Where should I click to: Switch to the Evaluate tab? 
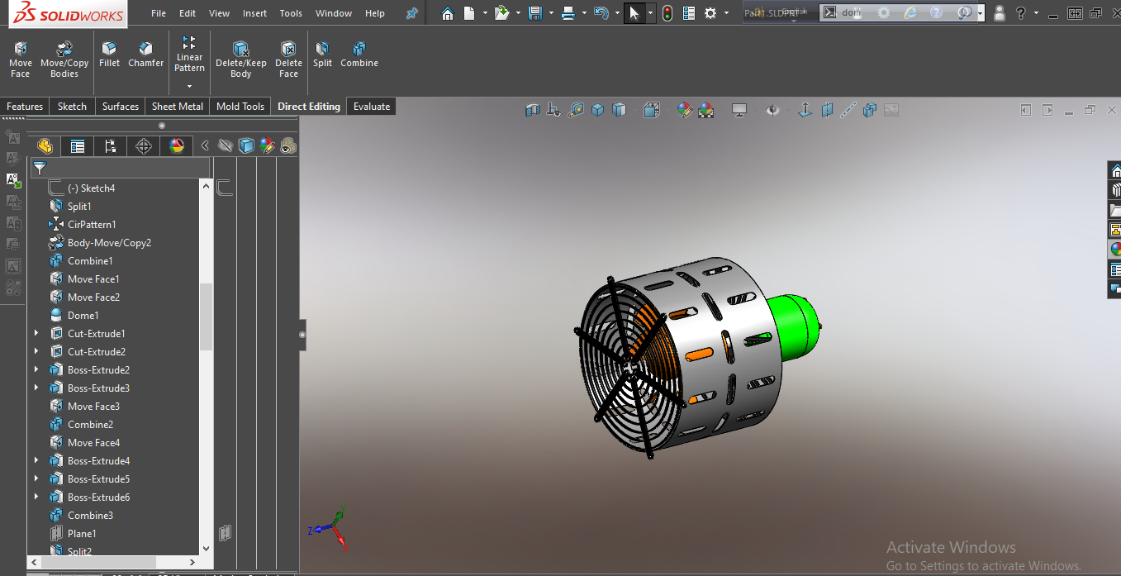pyautogui.click(x=372, y=107)
